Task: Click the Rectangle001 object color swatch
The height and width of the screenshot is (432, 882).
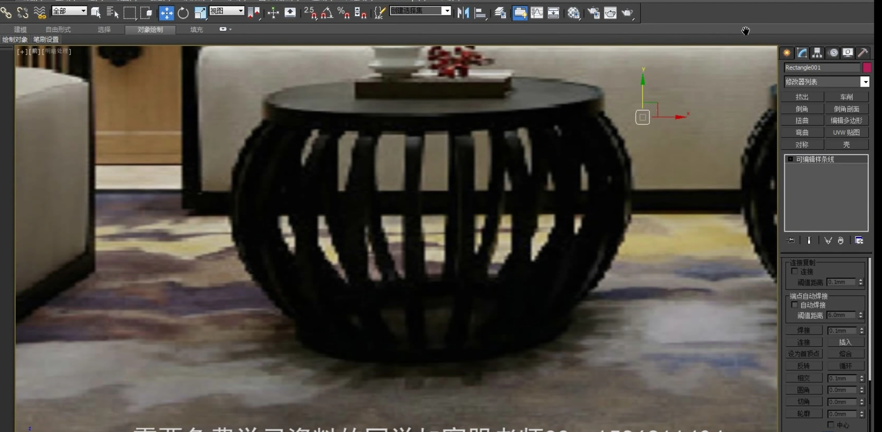Action: [x=866, y=68]
